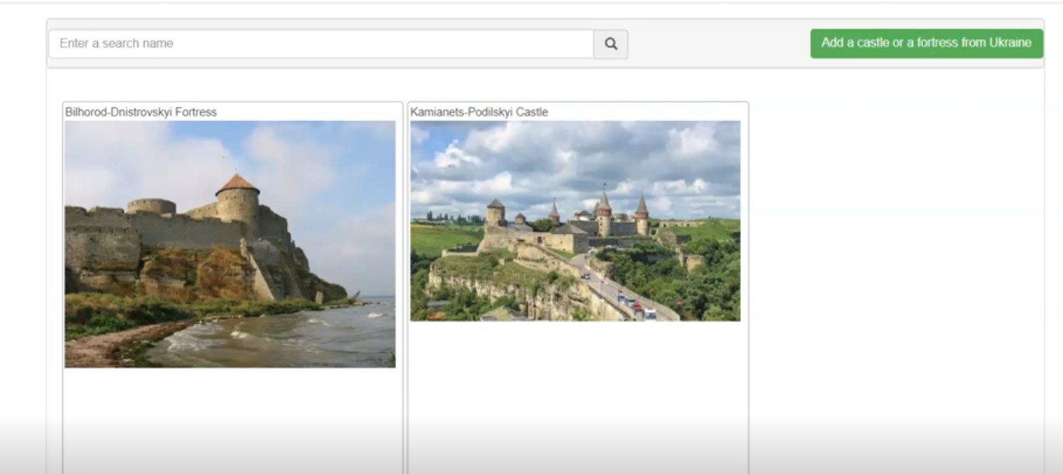This screenshot has height=474, width=1063.
Task: Open the Bilhorod-Dnistrovskyi Fortress photo
Action: click(x=230, y=244)
